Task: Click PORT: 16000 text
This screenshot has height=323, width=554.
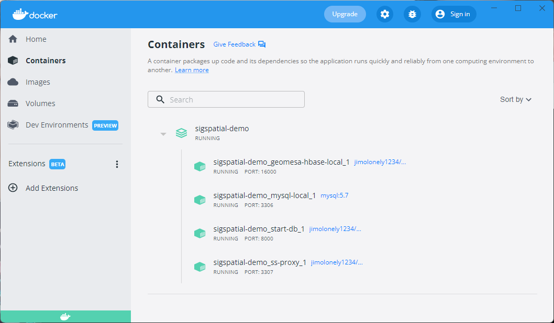Action: (260, 172)
